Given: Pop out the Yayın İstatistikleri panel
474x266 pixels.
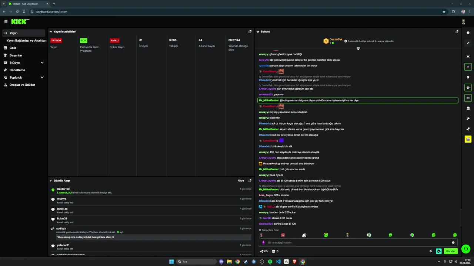Looking at the screenshot, I should (250, 32).
